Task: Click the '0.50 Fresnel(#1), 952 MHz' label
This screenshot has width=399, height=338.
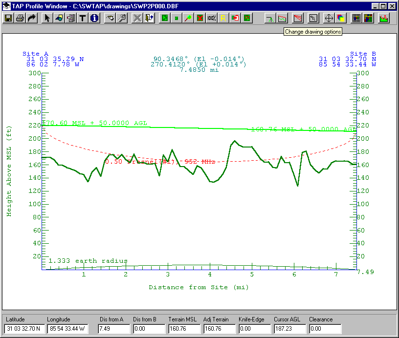Action: (x=160, y=162)
